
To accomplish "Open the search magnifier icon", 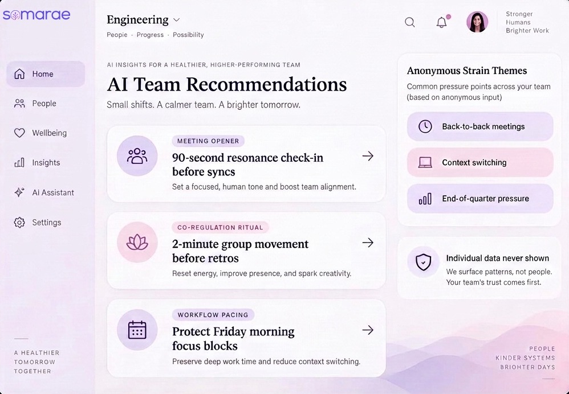I will click(410, 22).
